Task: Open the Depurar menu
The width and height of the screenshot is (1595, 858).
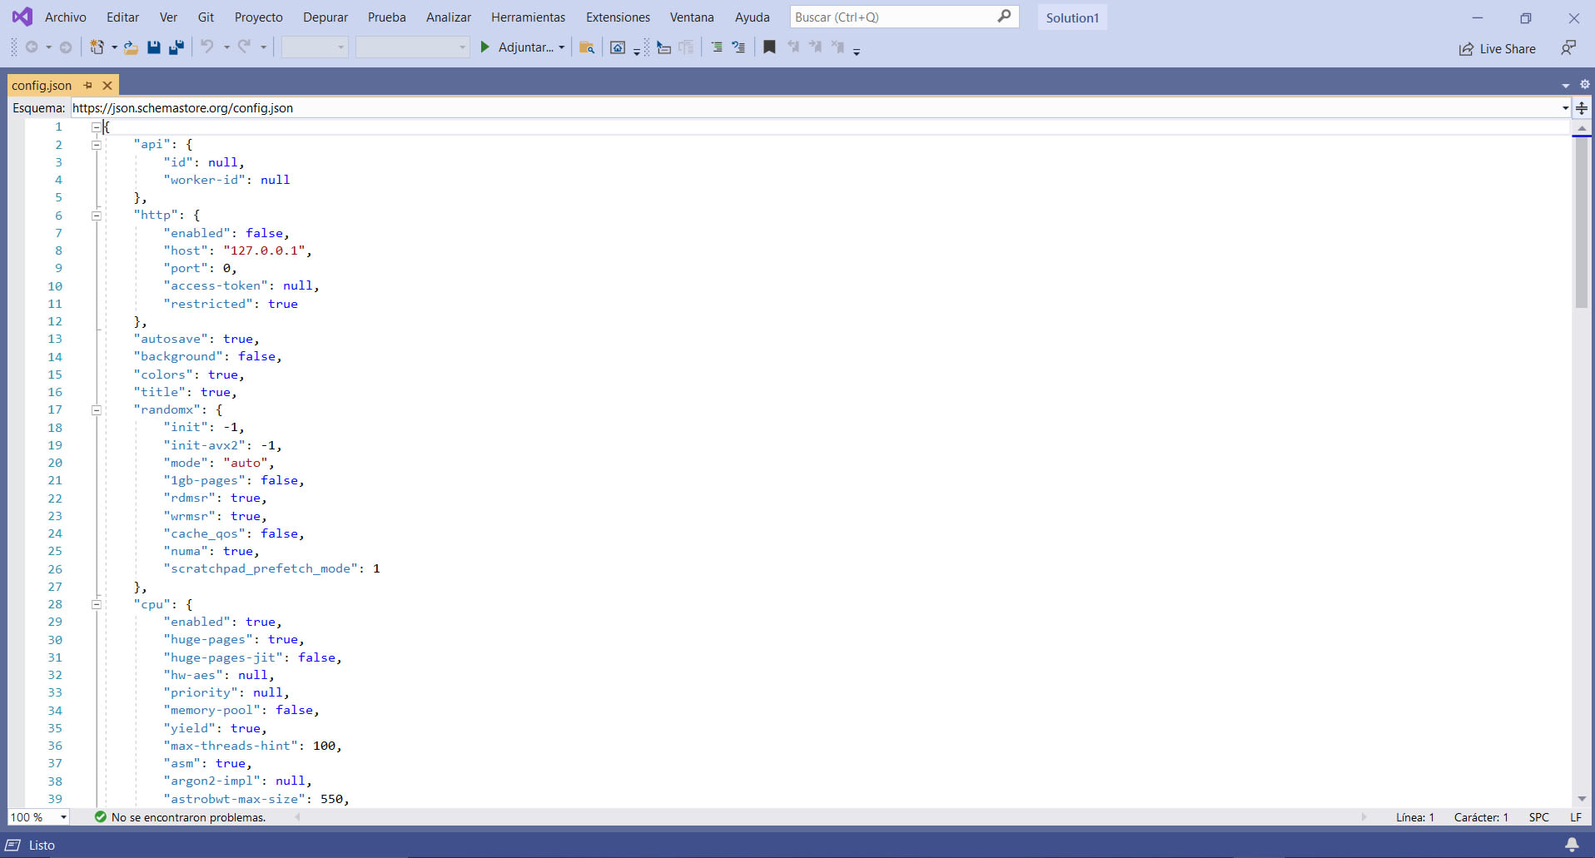Action: pyautogui.click(x=325, y=17)
